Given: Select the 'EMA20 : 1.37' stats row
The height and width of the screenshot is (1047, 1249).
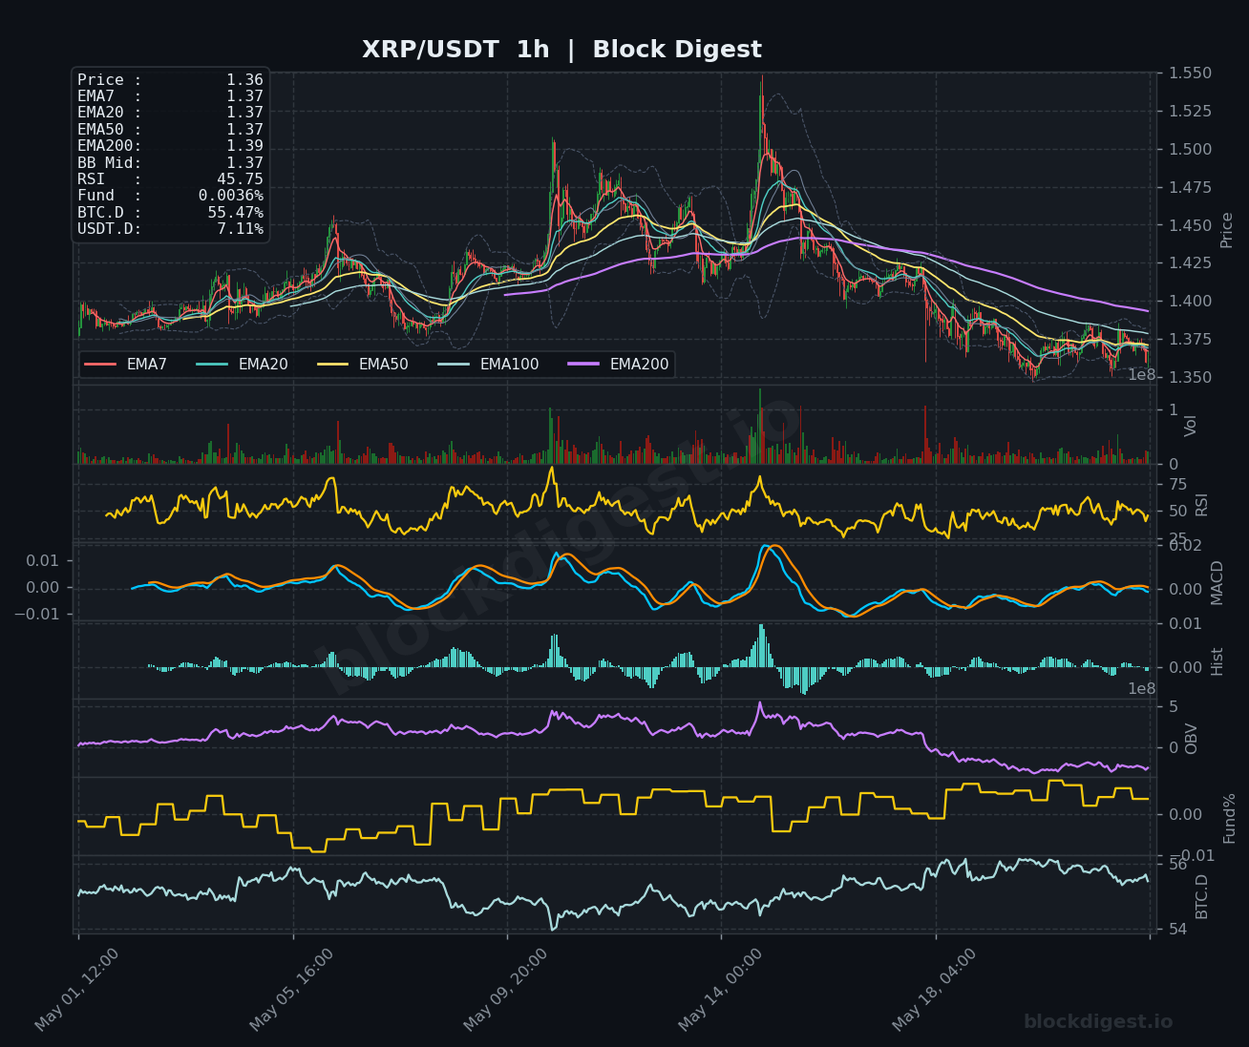Looking at the screenshot, I should pyautogui.click(x=170, y=113).
